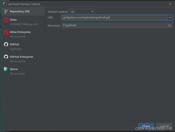Click 'No accounts' under GitHub Enterprise
This screenshot has width=175, height=132.
18,61
